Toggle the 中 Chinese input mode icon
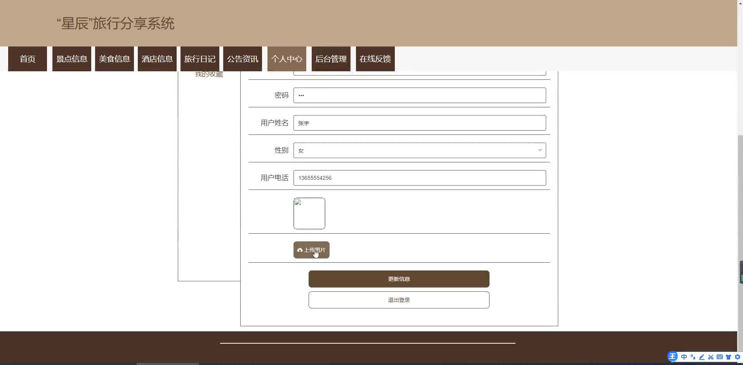The width and height of the screenshot is (743, 365). [684, 357]
